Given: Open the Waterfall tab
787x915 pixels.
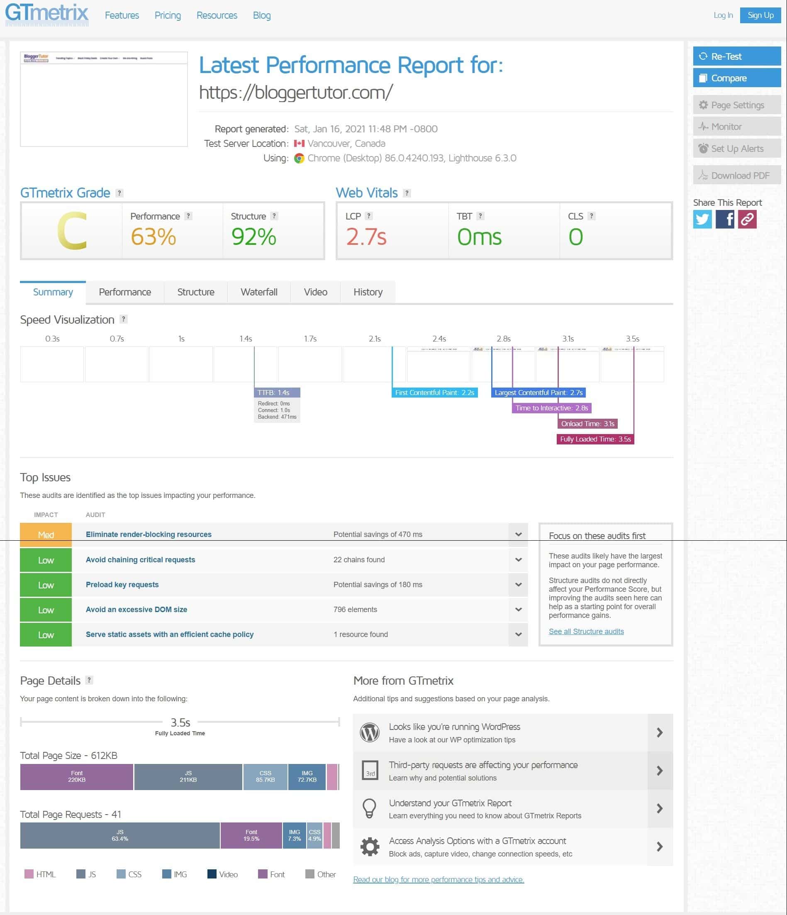Looking at the screenshot, I should [x=259, y=292].
